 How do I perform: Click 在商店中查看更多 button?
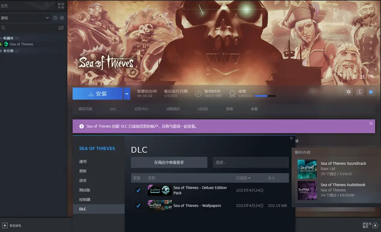point(169,162)
